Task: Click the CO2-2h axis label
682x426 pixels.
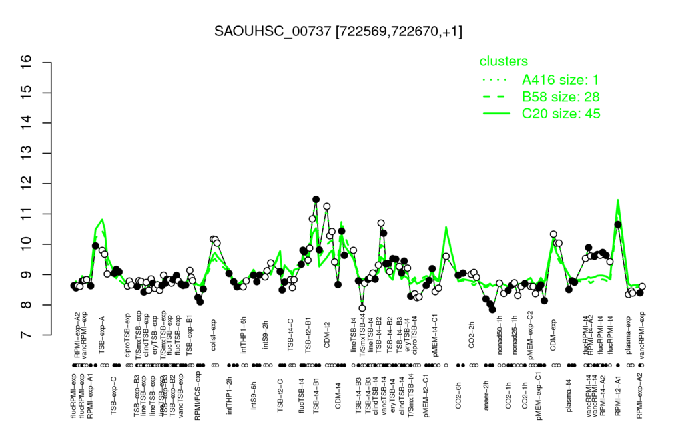Action: (x=471, y=335)
